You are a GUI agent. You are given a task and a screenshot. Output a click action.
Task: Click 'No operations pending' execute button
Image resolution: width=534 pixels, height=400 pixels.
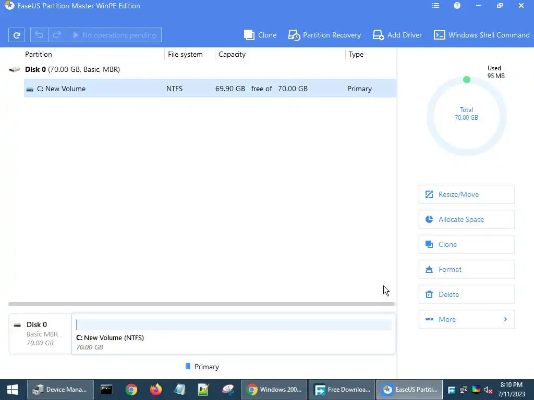[x=114, y=35]
